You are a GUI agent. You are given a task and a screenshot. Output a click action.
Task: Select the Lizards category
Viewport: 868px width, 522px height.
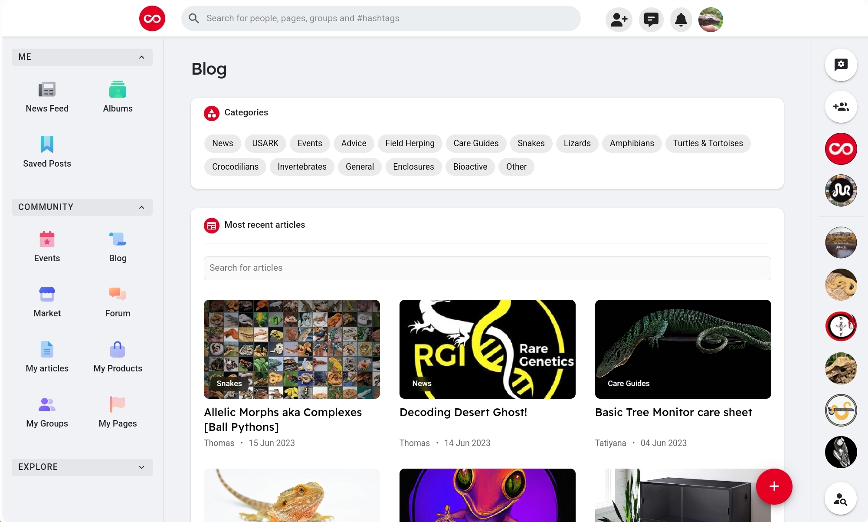click(x=577, y=143)
